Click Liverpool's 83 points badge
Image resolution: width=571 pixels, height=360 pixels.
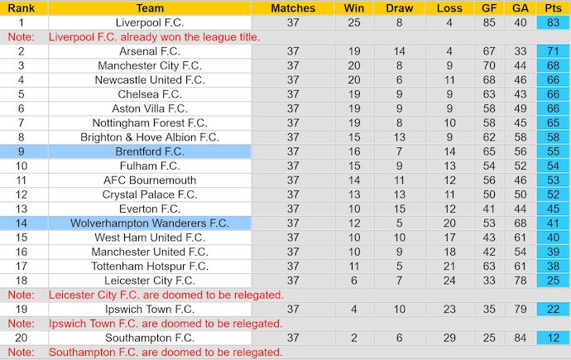point(553,22)
